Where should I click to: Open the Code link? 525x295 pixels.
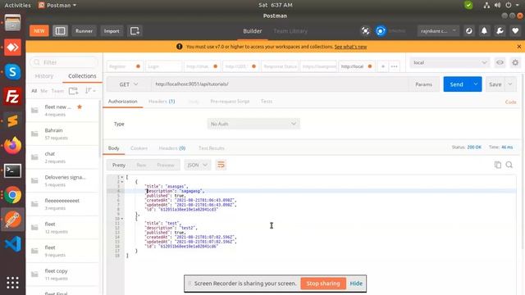click(x=510, y=102)
